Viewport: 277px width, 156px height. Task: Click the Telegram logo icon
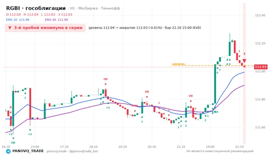8,151
